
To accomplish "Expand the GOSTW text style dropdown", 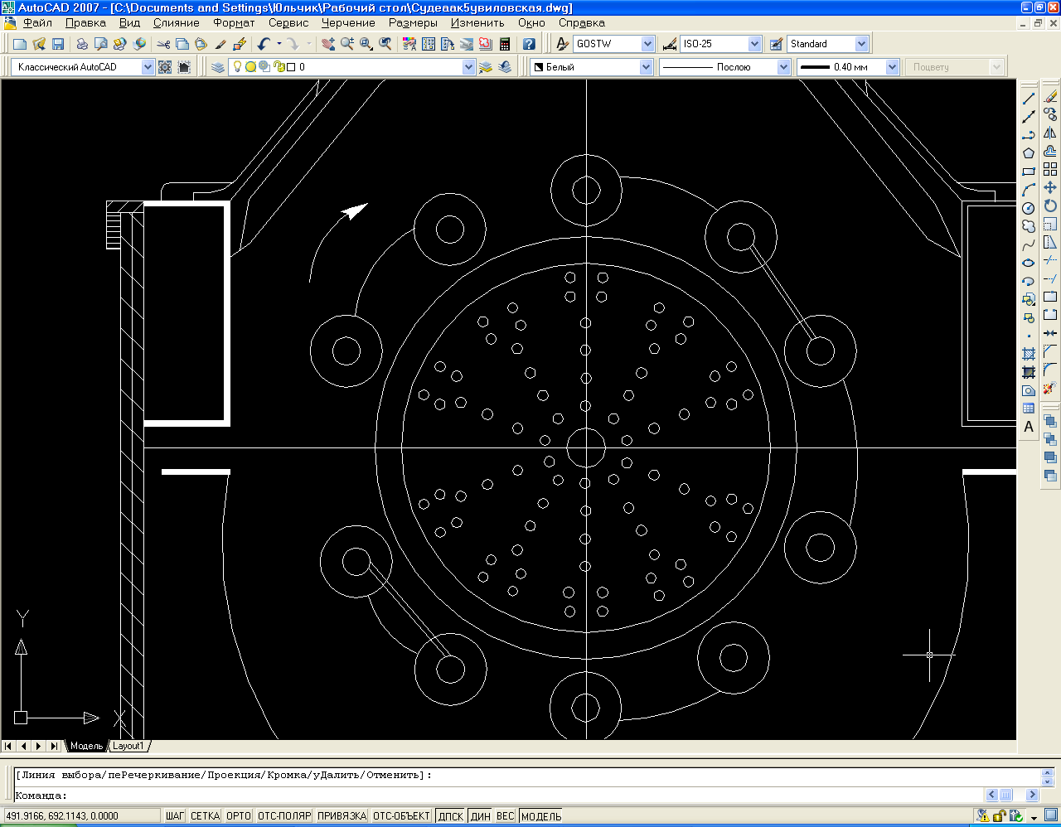I will 647,44.
